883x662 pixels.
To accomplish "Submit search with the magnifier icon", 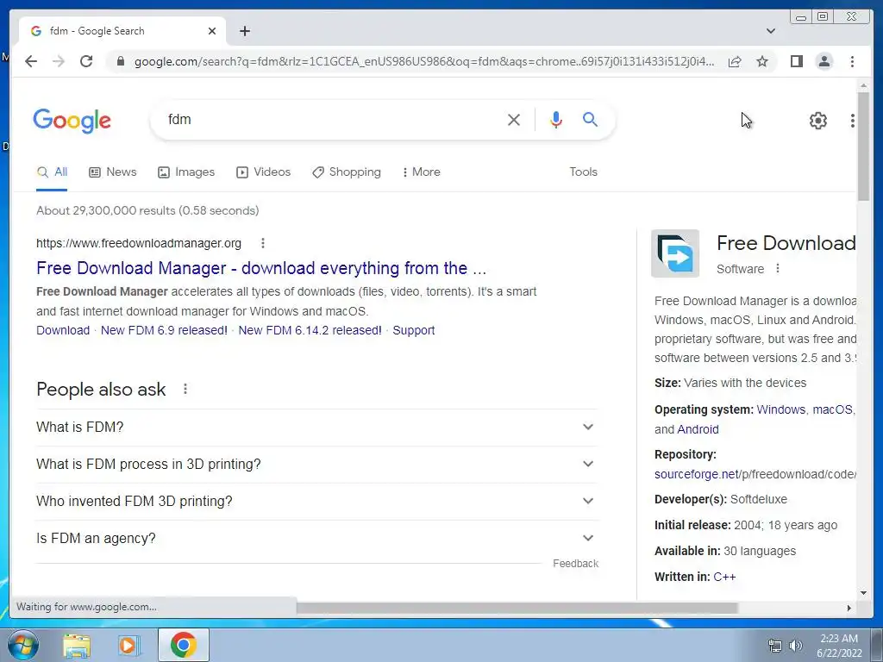I will [590, 119].
